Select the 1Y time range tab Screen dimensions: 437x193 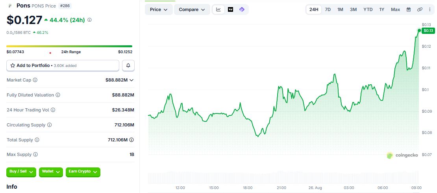pos(382,9)
